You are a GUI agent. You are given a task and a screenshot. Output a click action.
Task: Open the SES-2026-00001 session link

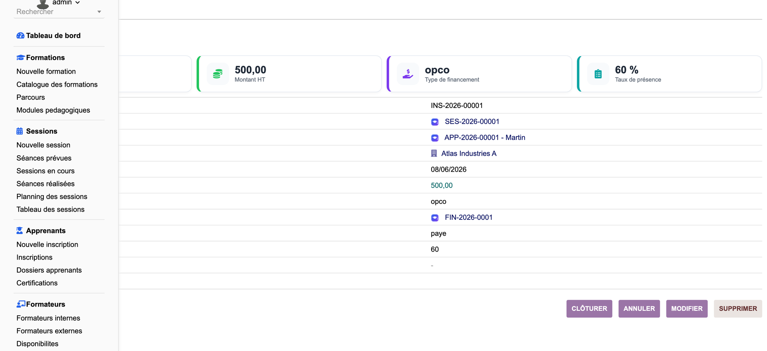pos(472,121)
